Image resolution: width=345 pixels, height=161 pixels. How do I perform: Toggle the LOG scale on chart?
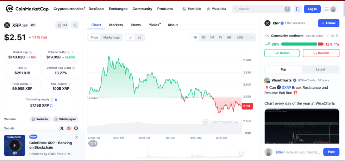tap(240, 38)
